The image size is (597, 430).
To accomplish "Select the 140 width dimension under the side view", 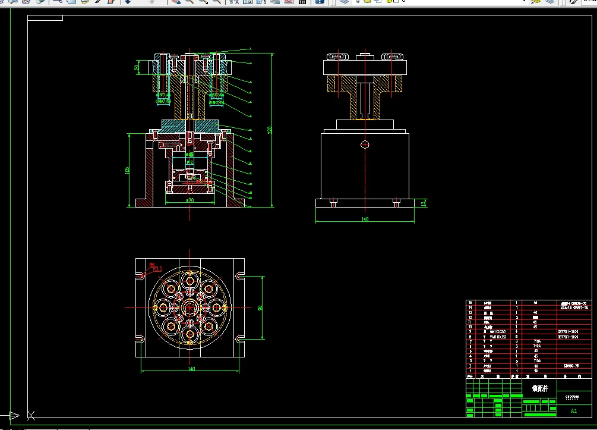I will [365, 219].
